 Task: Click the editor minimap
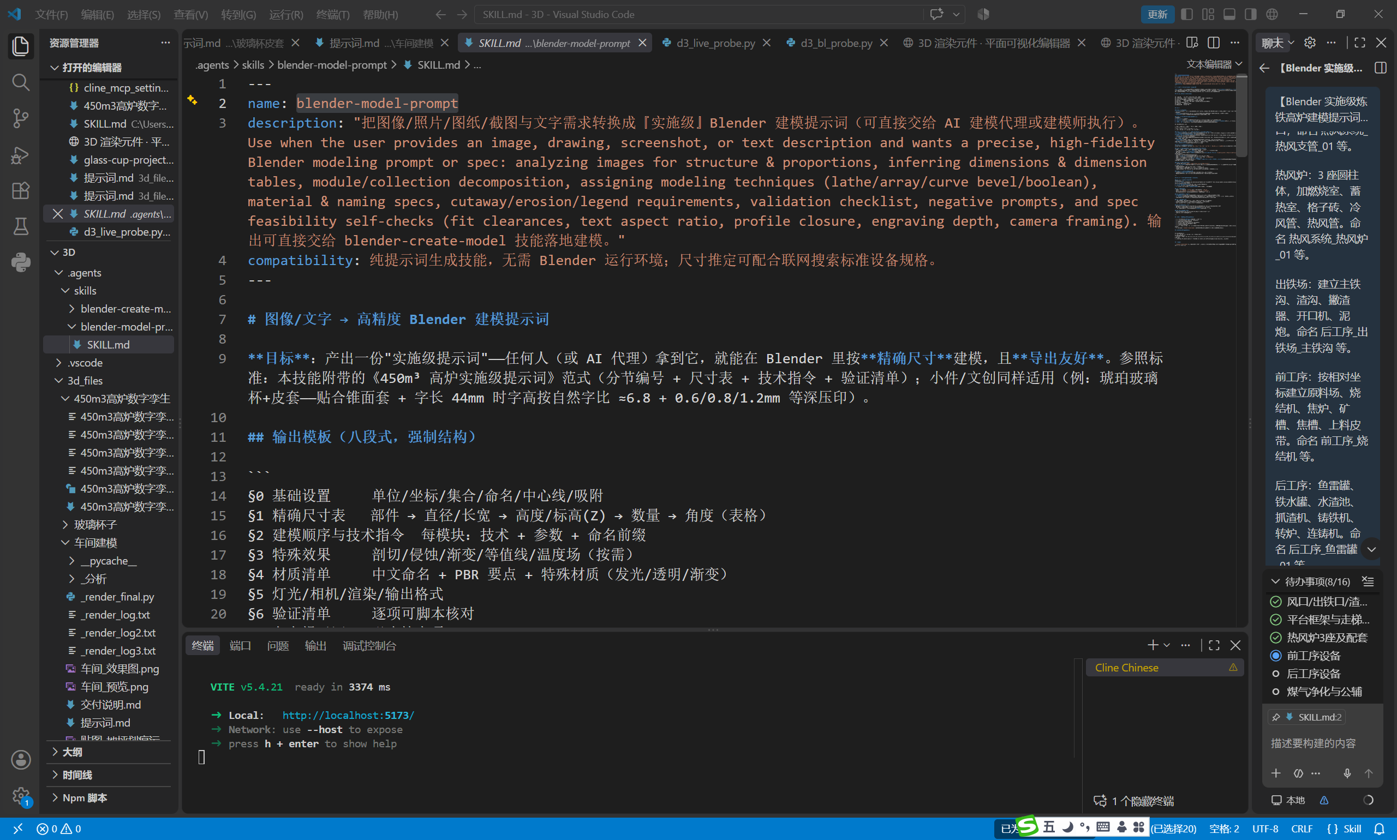(x=1204, y=161)
